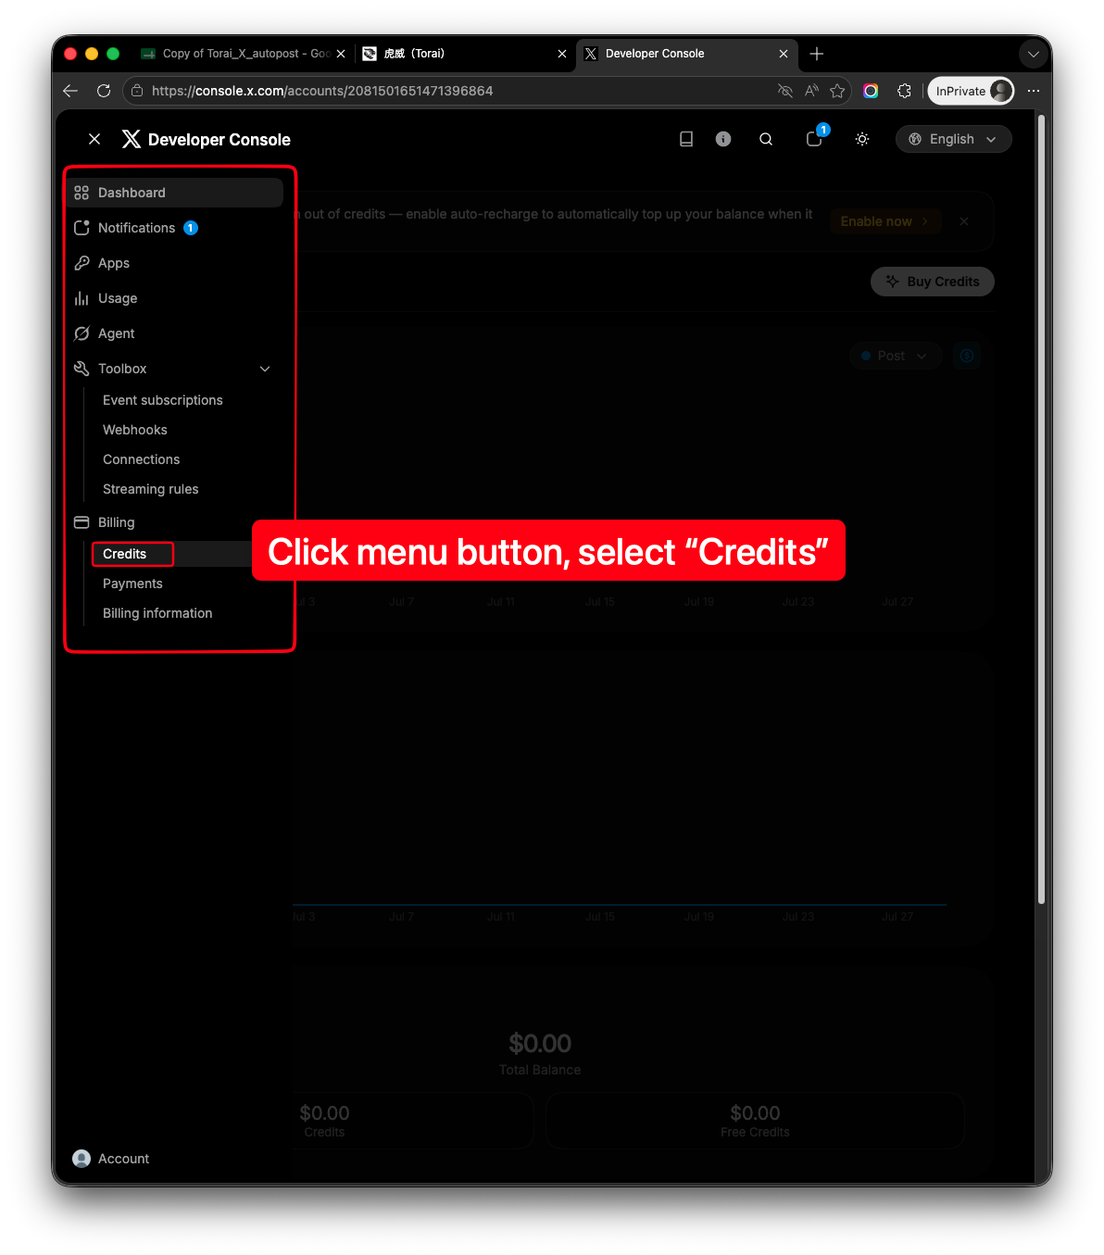This screenshot has height=1255, width=1104.
Task: Go to Dashboard in the sidebar
Action: point(175,193)
